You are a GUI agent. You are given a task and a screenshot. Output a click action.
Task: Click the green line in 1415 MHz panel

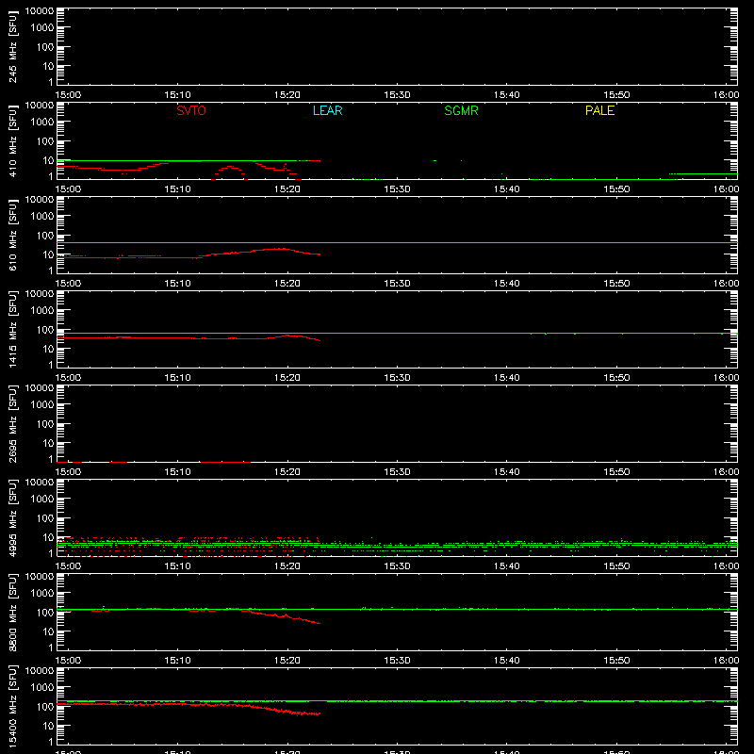tap(397, 334)
